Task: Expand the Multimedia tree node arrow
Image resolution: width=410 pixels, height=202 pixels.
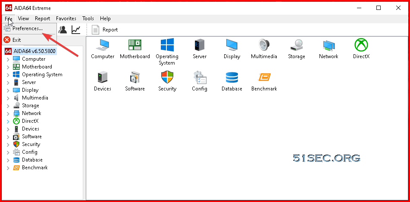Action: tap(8, 98)
